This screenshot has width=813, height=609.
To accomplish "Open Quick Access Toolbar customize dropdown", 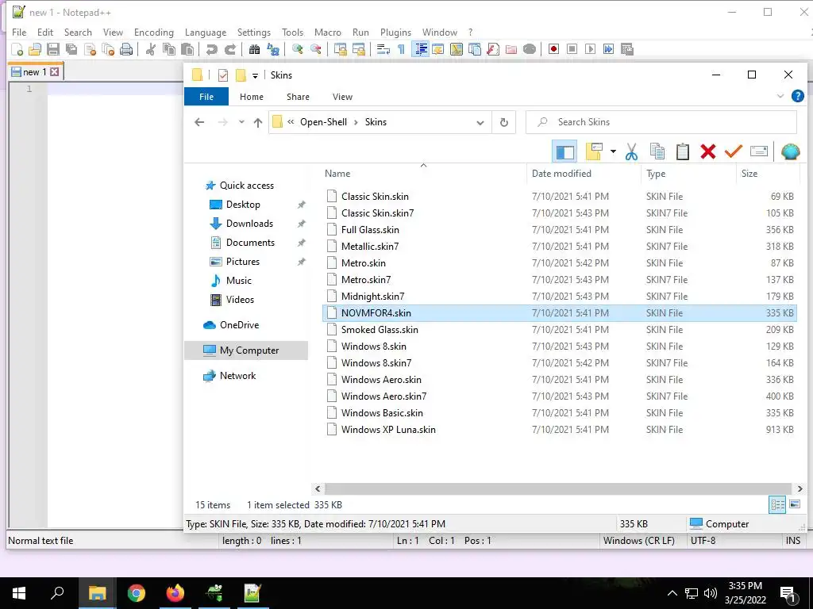I will (x=255, y=75).
